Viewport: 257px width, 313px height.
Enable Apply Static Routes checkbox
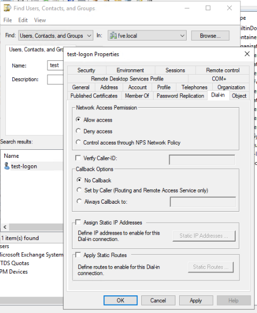pos(78,255)
